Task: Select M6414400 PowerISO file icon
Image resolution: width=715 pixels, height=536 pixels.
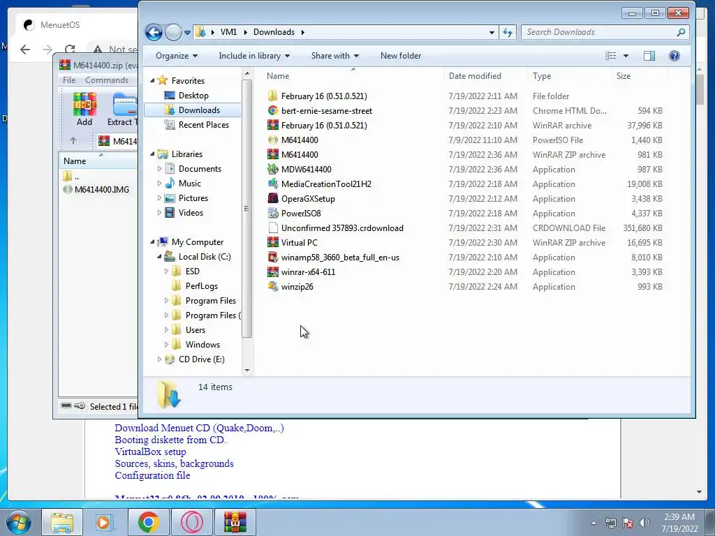Action: click(x=273, y=140)
